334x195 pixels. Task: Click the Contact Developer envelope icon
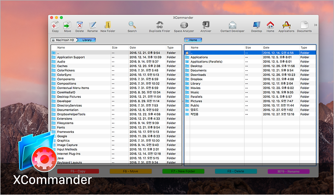pyautogui.click(x=232, y=25)
